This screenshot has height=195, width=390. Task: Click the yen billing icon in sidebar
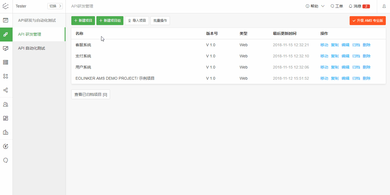[6, 146]
